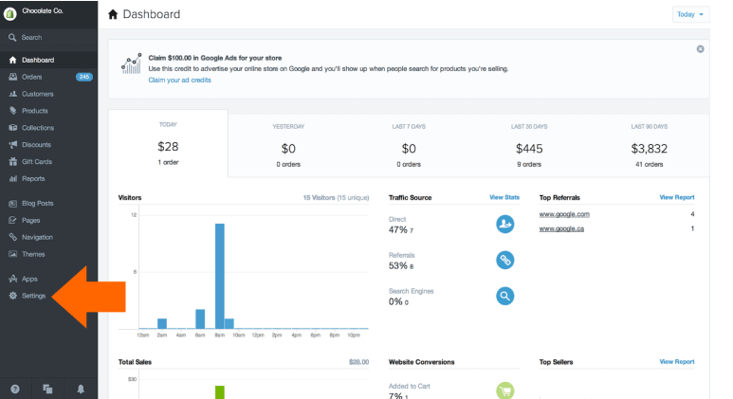Screen dimensions: 733x399
Task: Click the view storefront windows icon
Action: pos(47,389)
